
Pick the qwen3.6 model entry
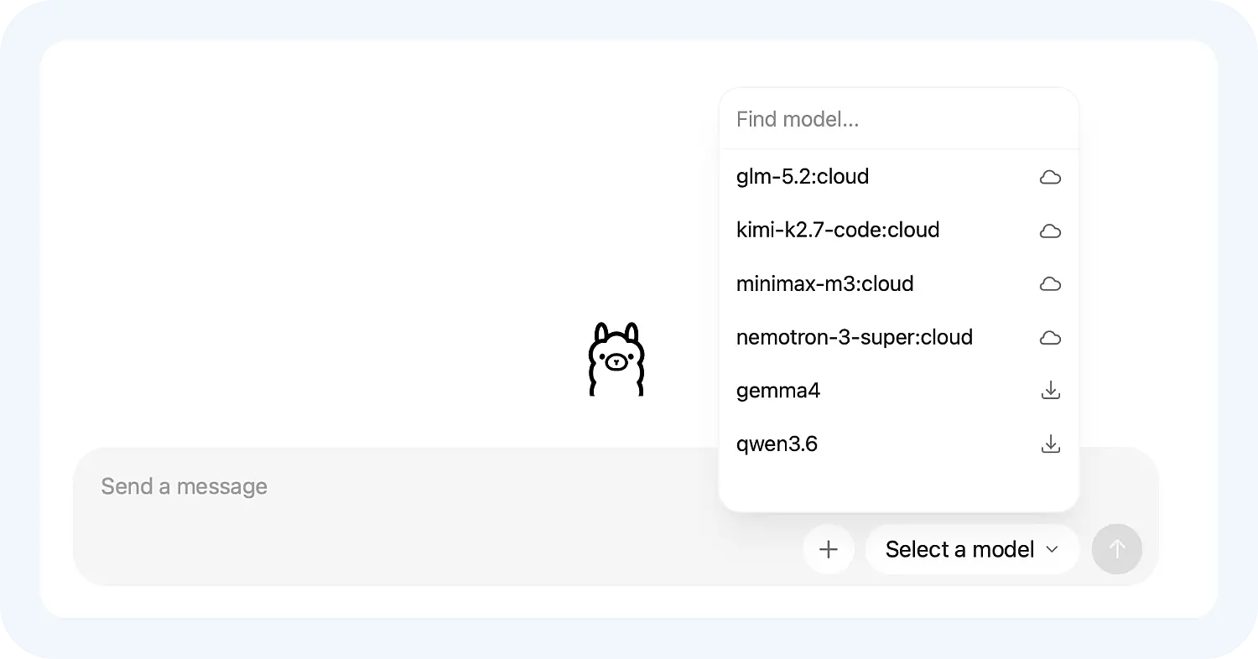point(899,444)
